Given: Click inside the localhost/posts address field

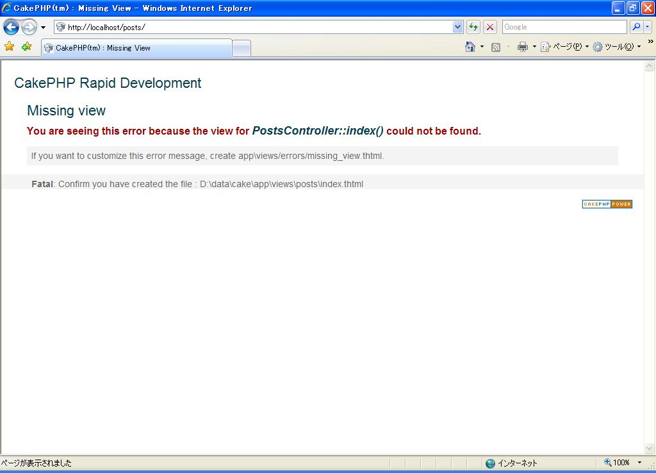Looking at the screenshot, I should (256, 27).
